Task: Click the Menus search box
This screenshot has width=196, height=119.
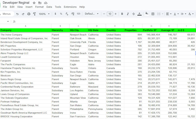Action: [x=7, y=14]
